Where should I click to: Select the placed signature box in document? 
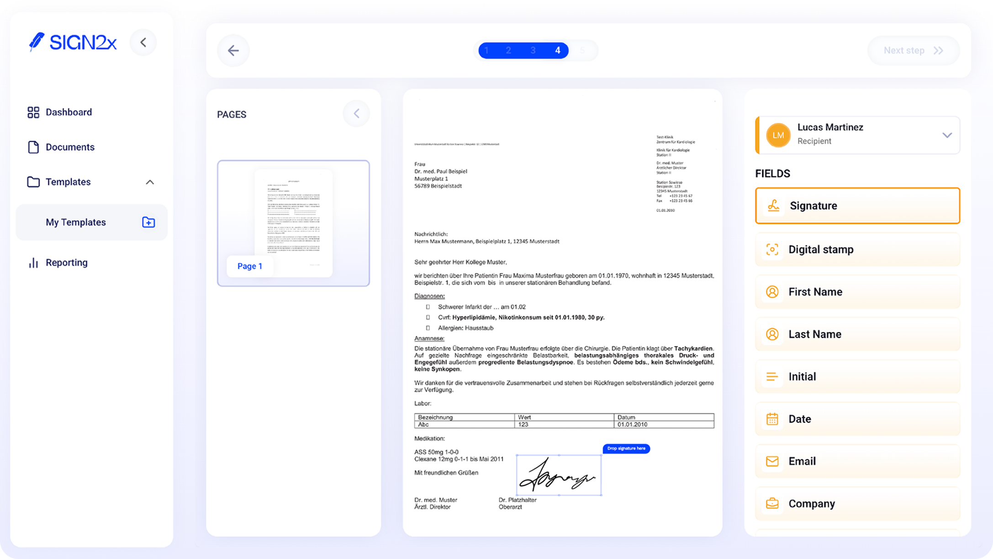pos(558,475)
